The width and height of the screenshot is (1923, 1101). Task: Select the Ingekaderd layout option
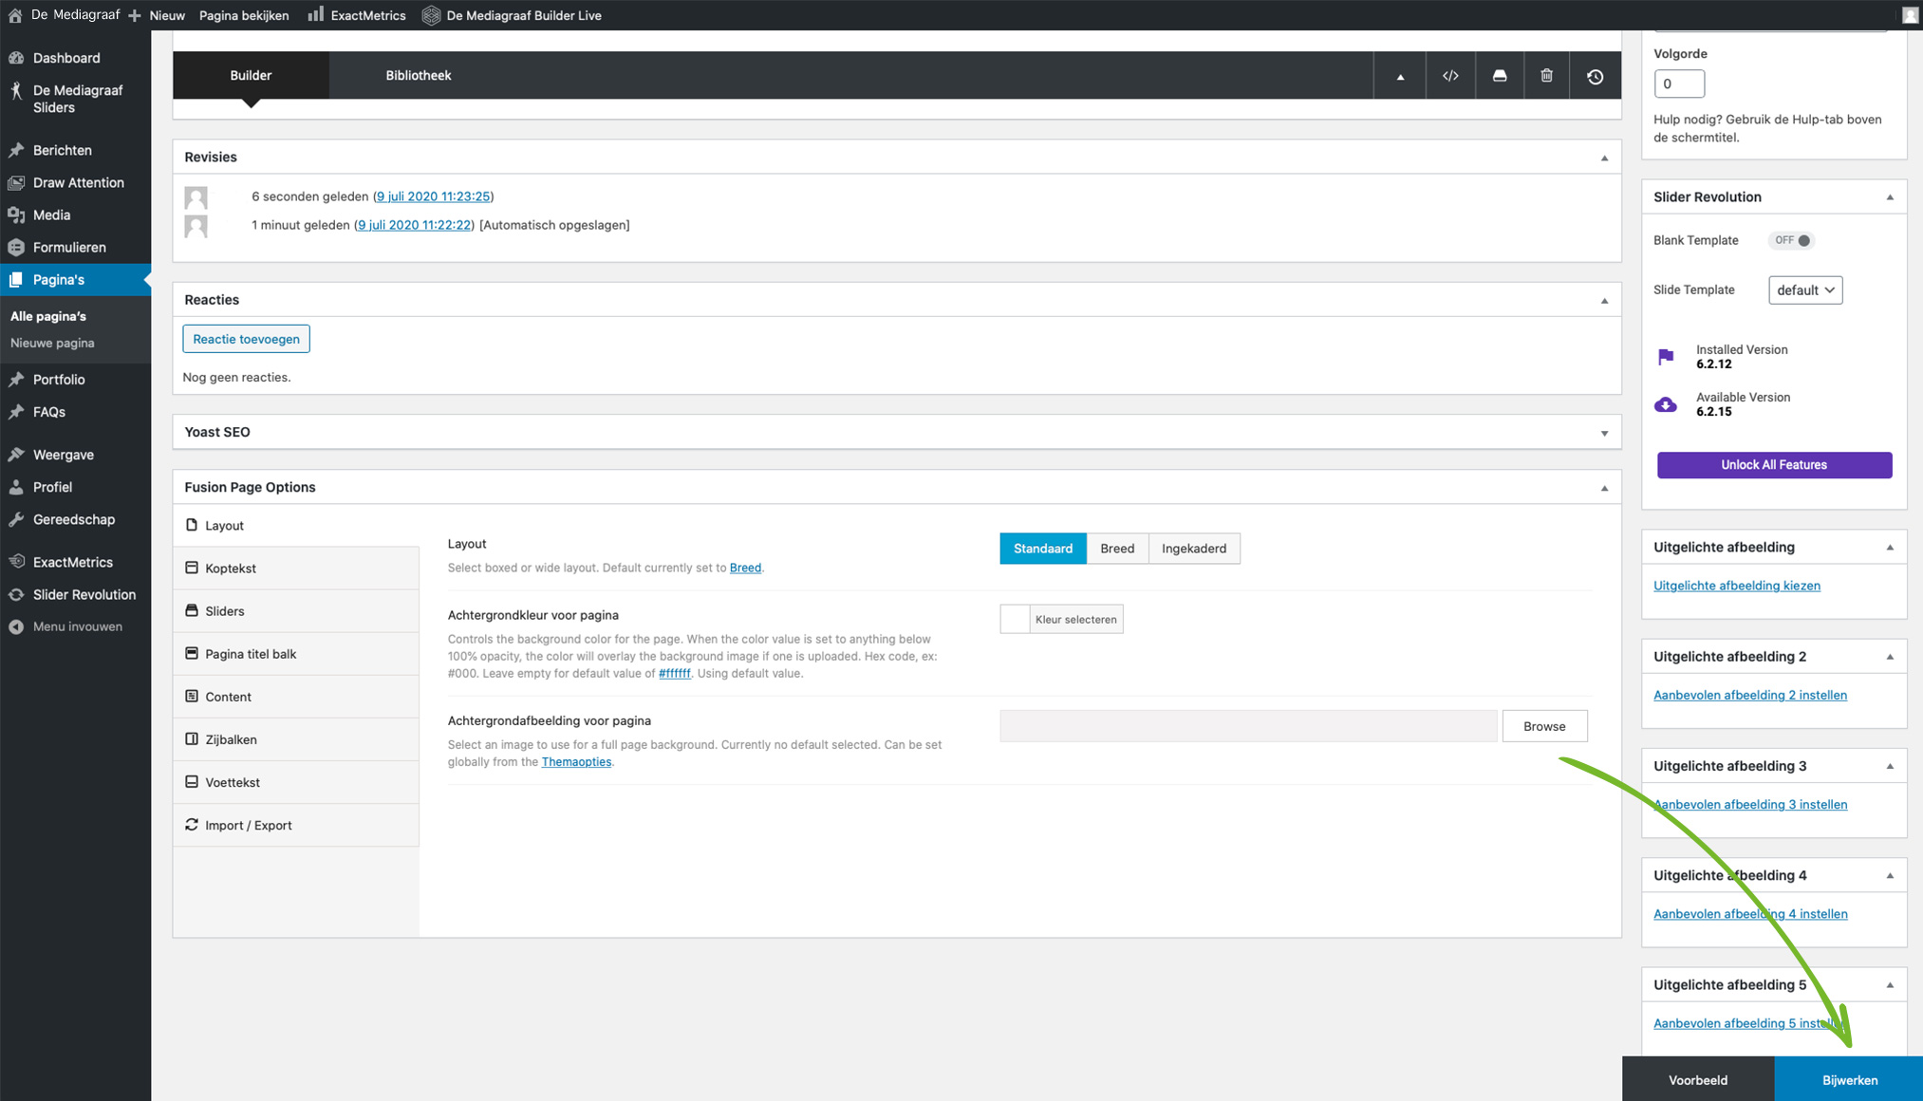point(1193,549)
